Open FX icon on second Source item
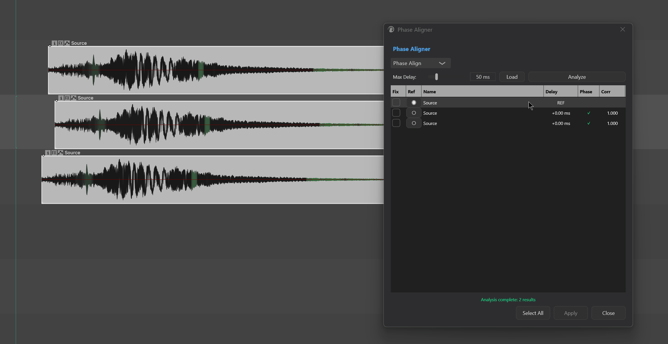Viewport: 668px width, 344px height. pos(67,98)
